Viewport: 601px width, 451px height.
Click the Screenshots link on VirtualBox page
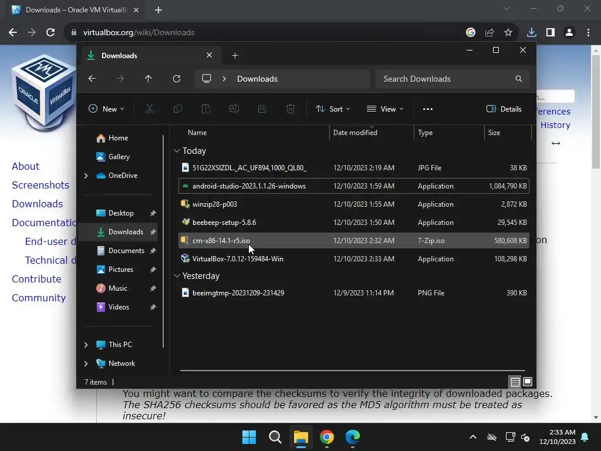tap(40, 185)
